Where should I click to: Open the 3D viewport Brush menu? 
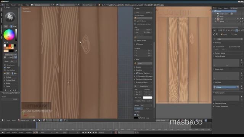point(14,120)
